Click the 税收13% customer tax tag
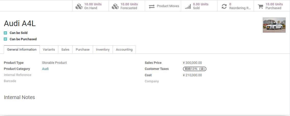The height and width of the screenshot is (116, 290). pyautogui.click(x=195, y=69)
